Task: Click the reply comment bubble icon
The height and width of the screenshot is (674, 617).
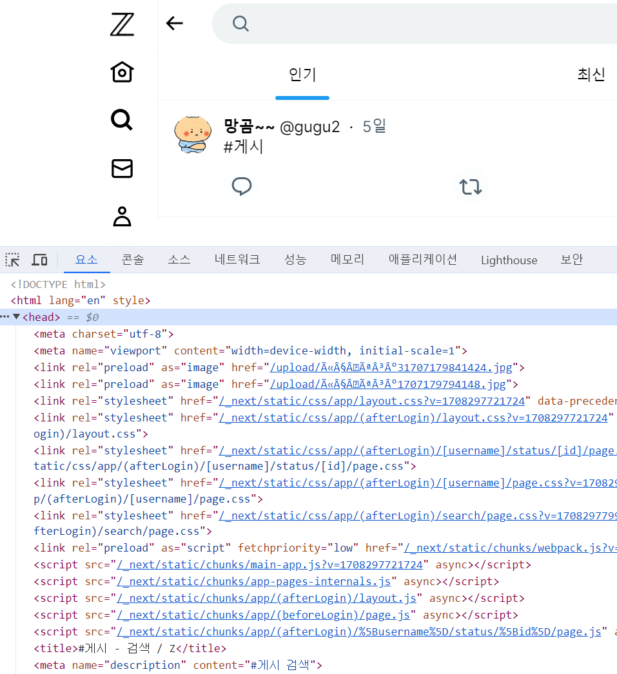Action: tap(242, 187)
